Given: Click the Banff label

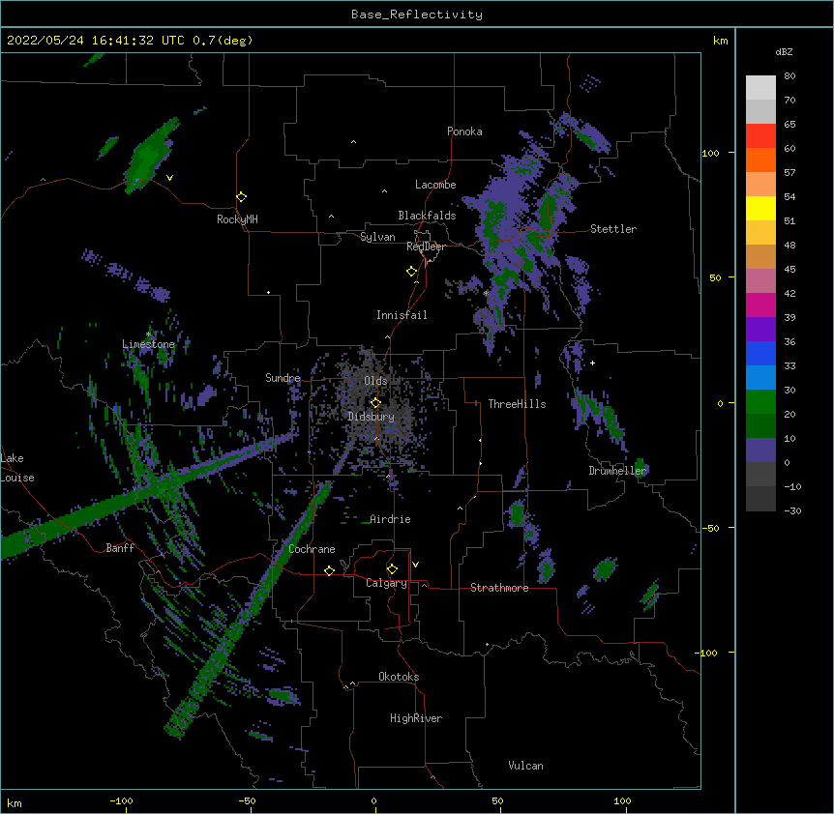Looking at the screenshot, I should (120, 548).
